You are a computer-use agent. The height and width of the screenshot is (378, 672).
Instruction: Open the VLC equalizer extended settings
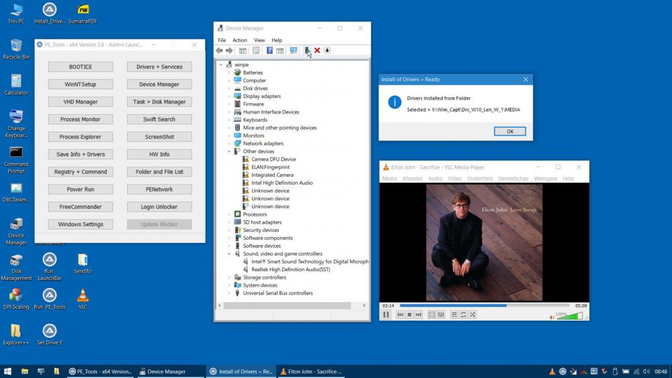[x=441, y=314]
